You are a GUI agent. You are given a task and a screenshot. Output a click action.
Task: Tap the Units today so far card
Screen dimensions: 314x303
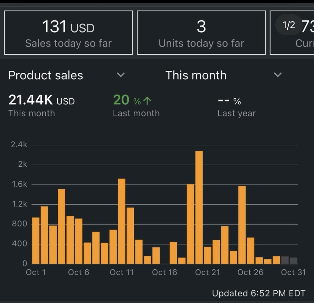(x=201, y=33)
